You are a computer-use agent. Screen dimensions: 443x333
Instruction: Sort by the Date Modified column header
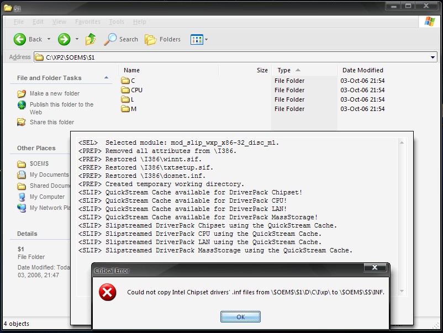point(362,70)
